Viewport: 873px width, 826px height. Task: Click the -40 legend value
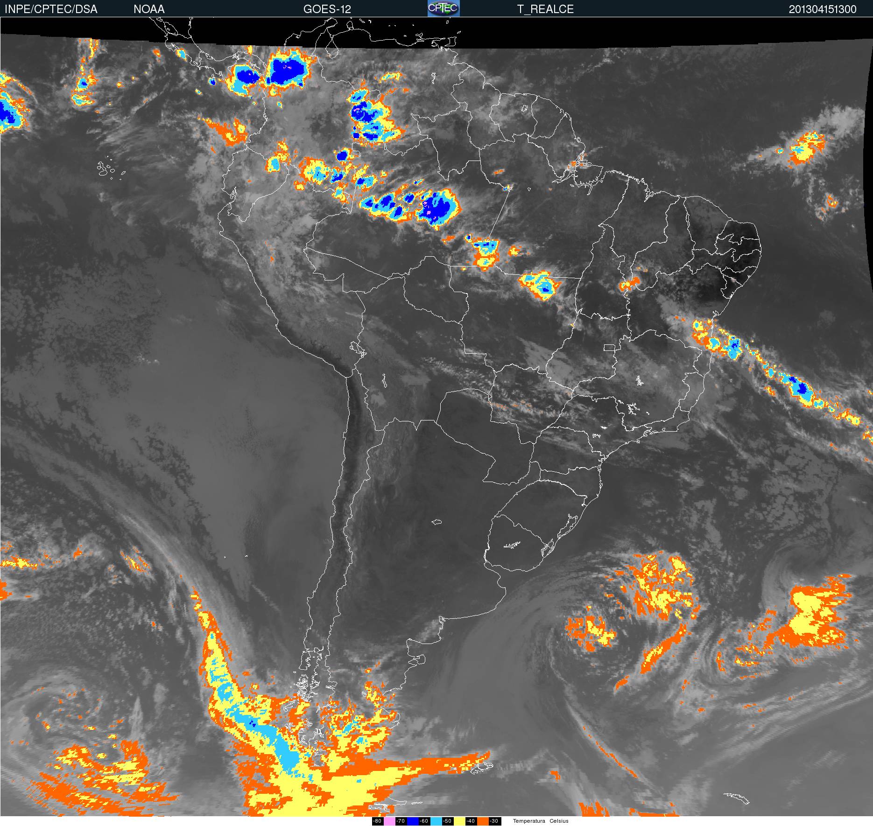pyautogui.click(x=471, y=821)
